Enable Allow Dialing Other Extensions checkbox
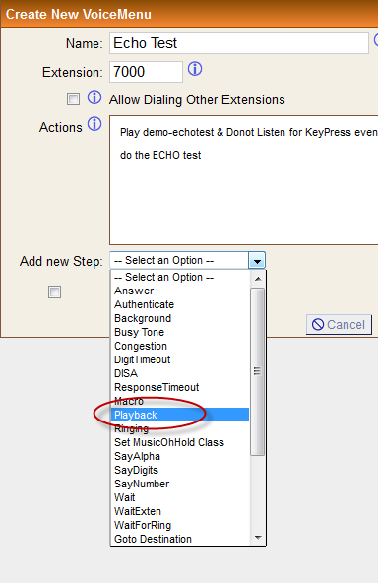The width and height of the screenshot is (378, 583). point(73,99)
